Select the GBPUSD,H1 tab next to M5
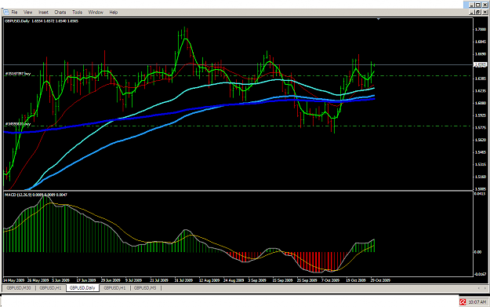The height and width of the screenshot is (307, 490). pos(114,288)
